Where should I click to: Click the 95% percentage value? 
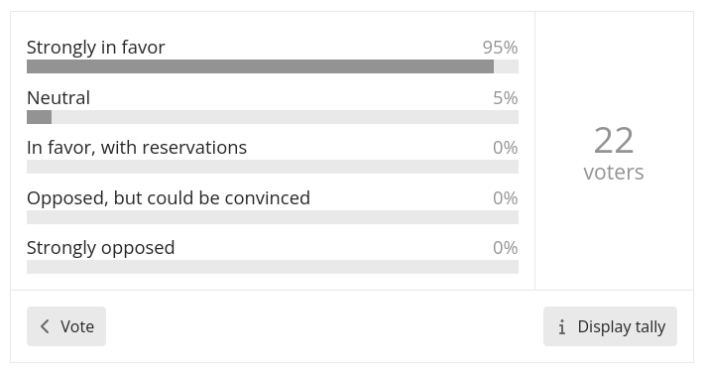pyautogui.click(x=500, y=48)
